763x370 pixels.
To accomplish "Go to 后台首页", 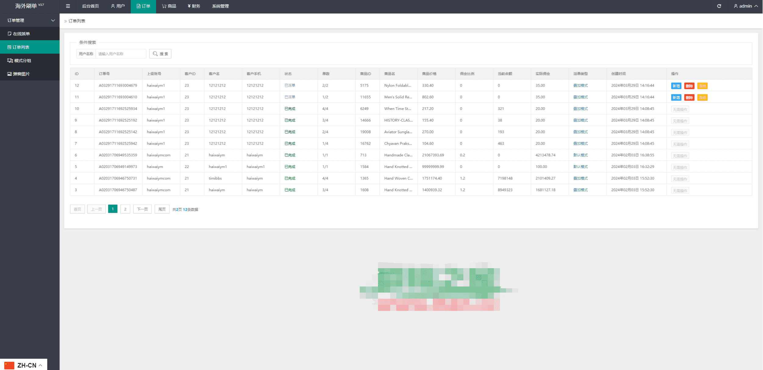I will click(91, 6).
